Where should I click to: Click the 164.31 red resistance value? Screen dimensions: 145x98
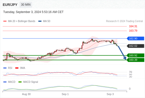133,26
